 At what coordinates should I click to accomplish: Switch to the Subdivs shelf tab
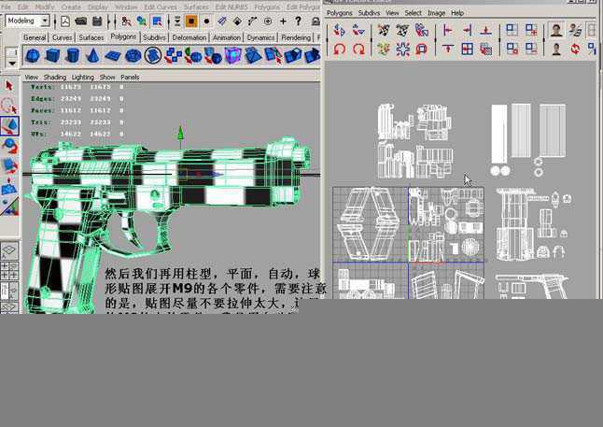click(154, 37)
